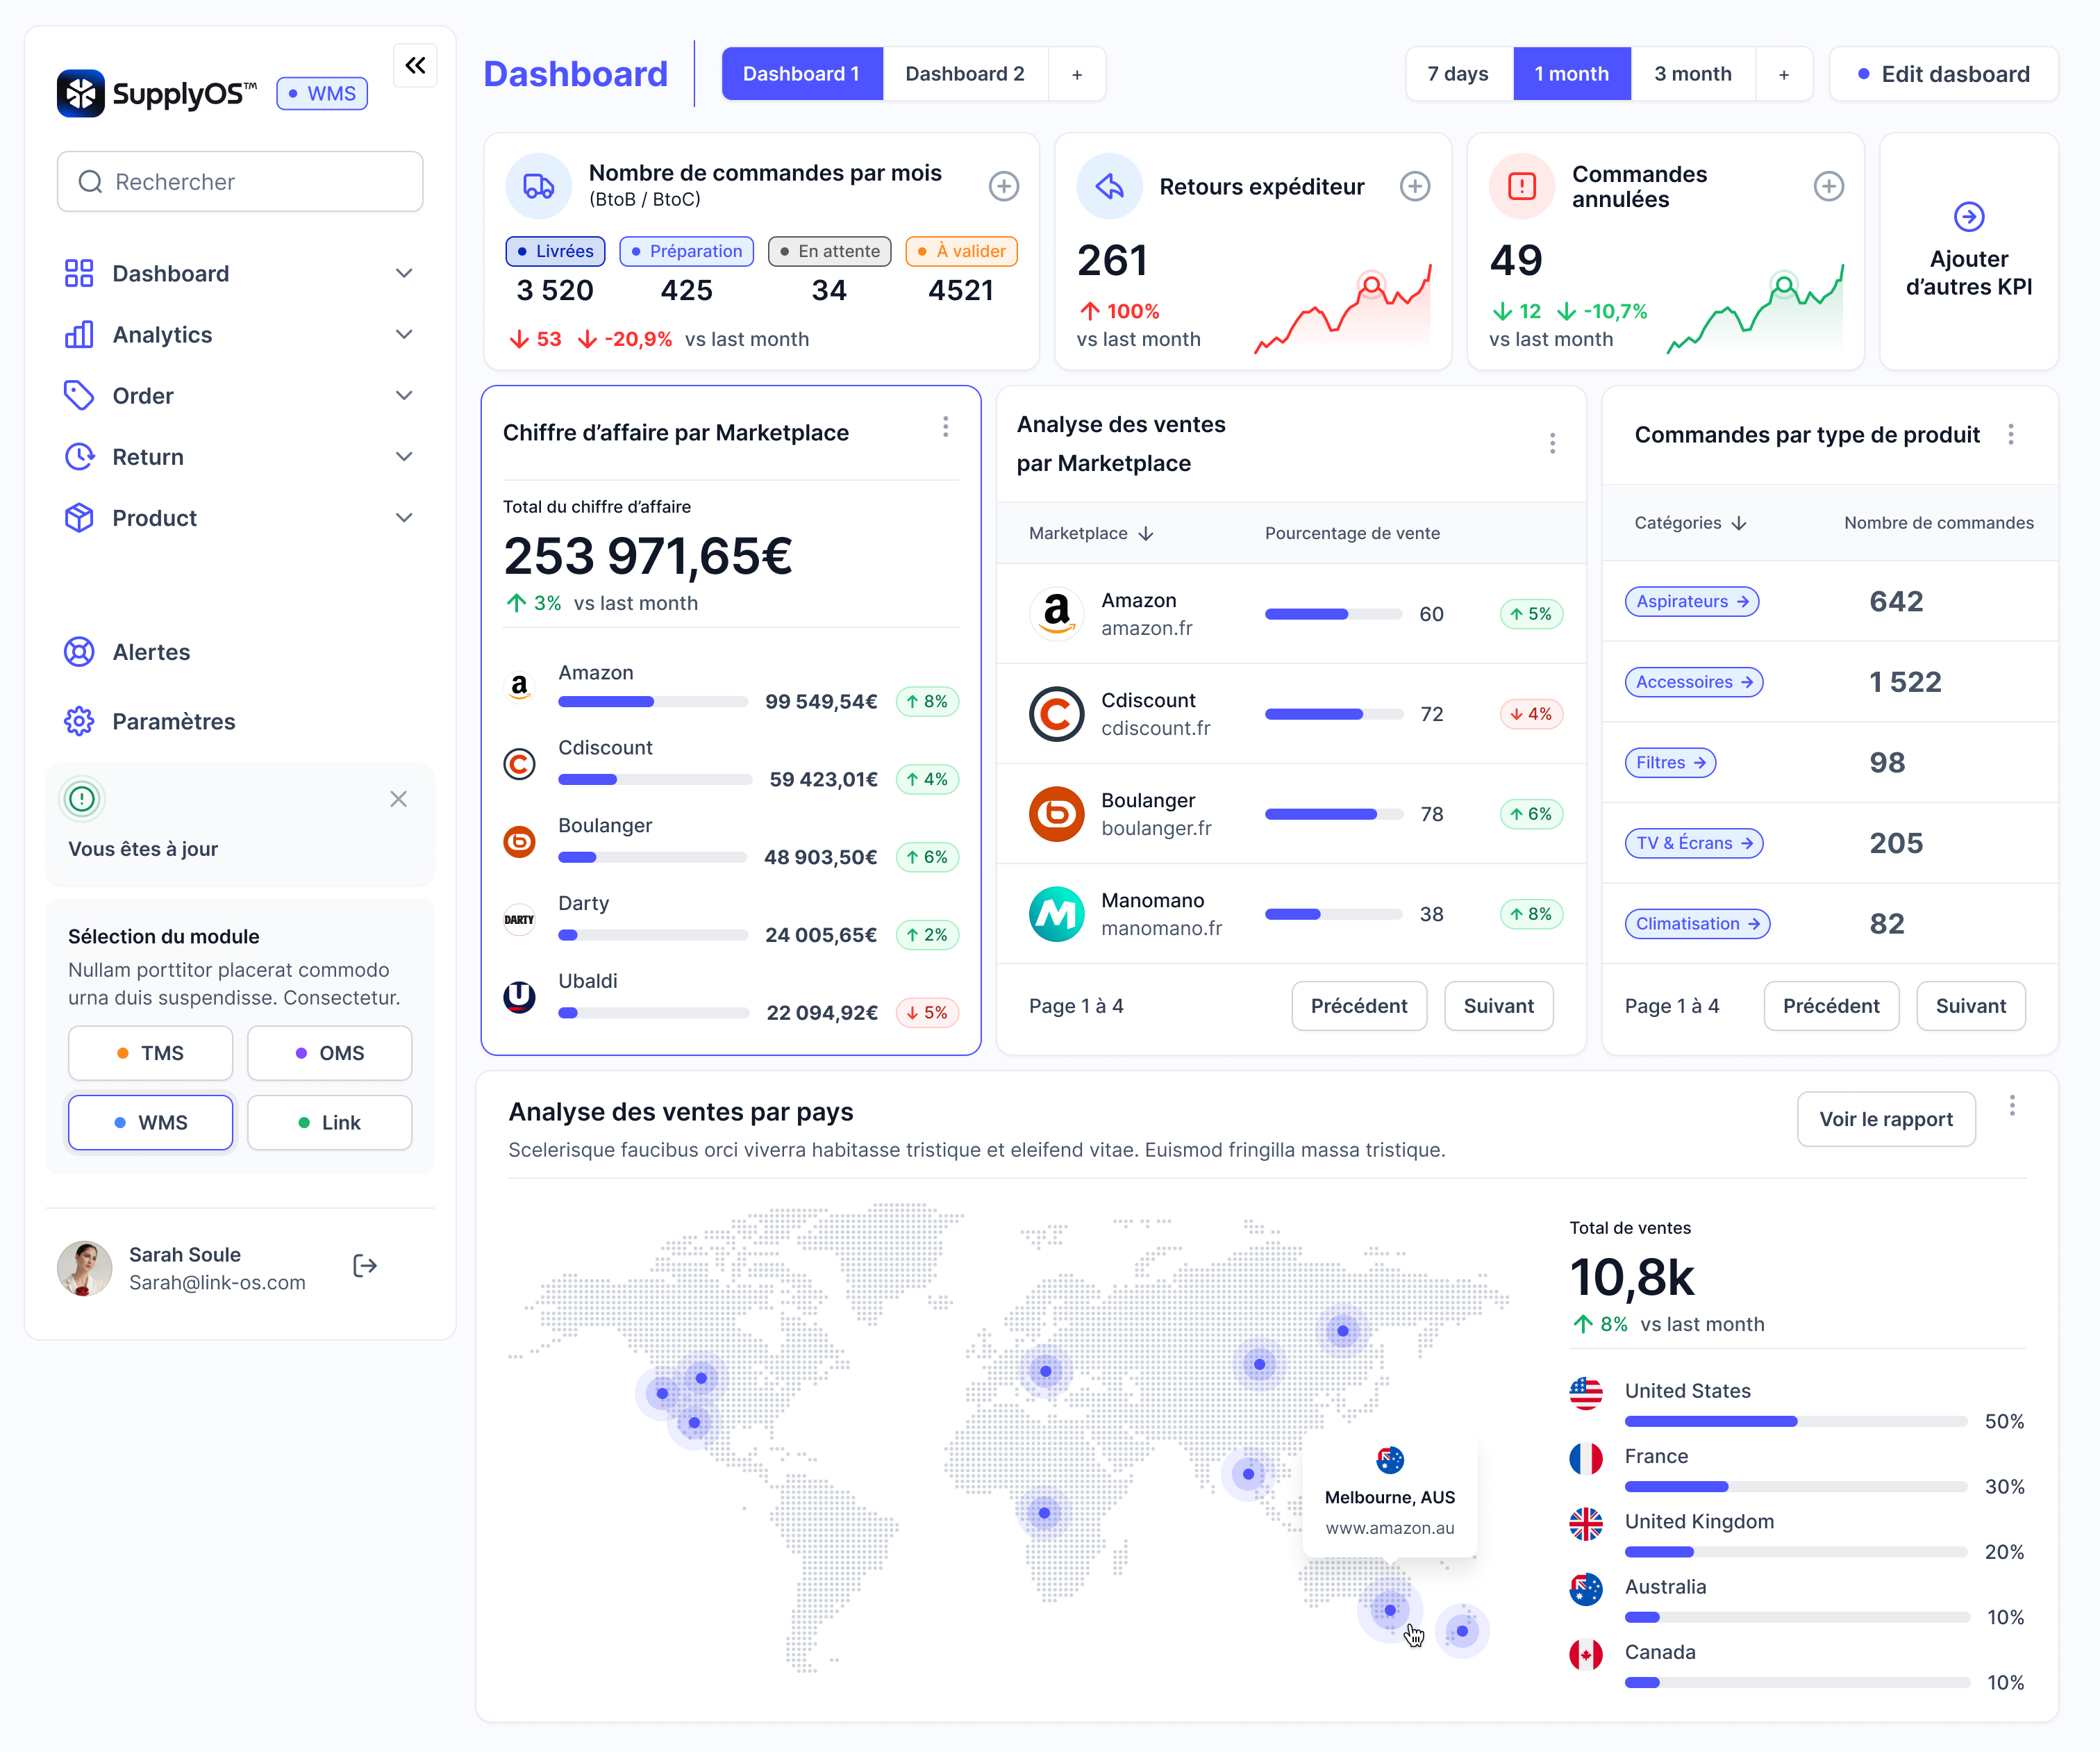This screenshot has height=1752, width=2100.
Task: Select the OMS module option
Action: [x=329, y=1052]
